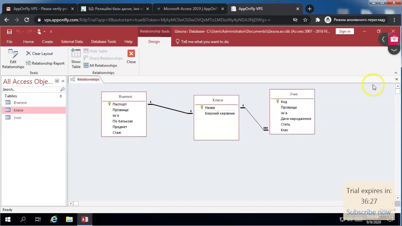Clear the relationships layout
The image size is (402, 226).
[39, 54]
